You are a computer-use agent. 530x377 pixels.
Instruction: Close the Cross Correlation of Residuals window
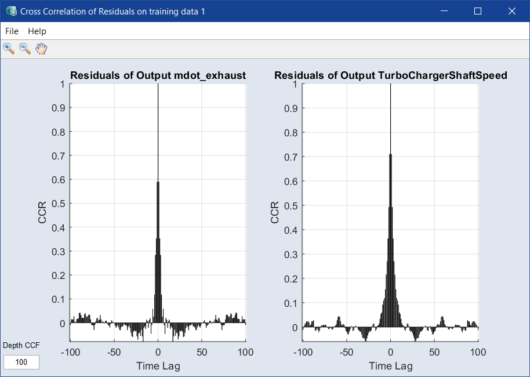[512, 11]
